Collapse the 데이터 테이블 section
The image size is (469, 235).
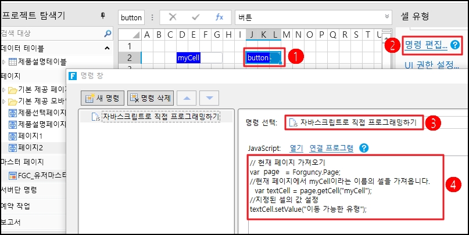[107, 48]
